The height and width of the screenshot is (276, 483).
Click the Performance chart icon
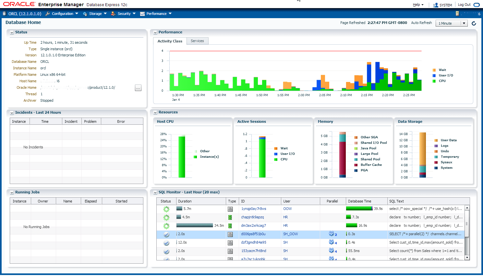pos(142,14)
